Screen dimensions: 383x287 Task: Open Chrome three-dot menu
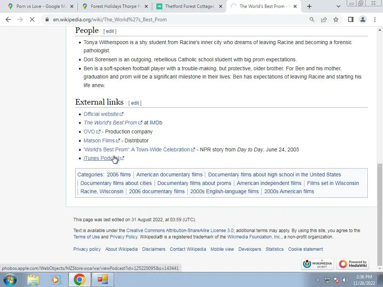pos(375,19)
